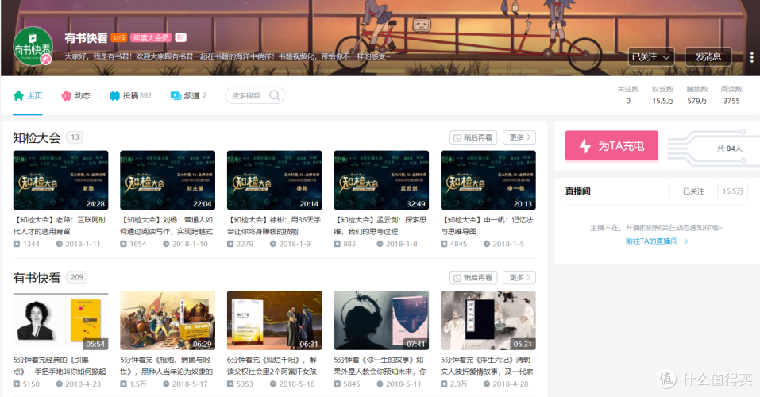The width and height of the screenshot is (760, 397).
Task: Open 《你一生的故事》 video thumbnail 07:41
Action: point(381,321)
